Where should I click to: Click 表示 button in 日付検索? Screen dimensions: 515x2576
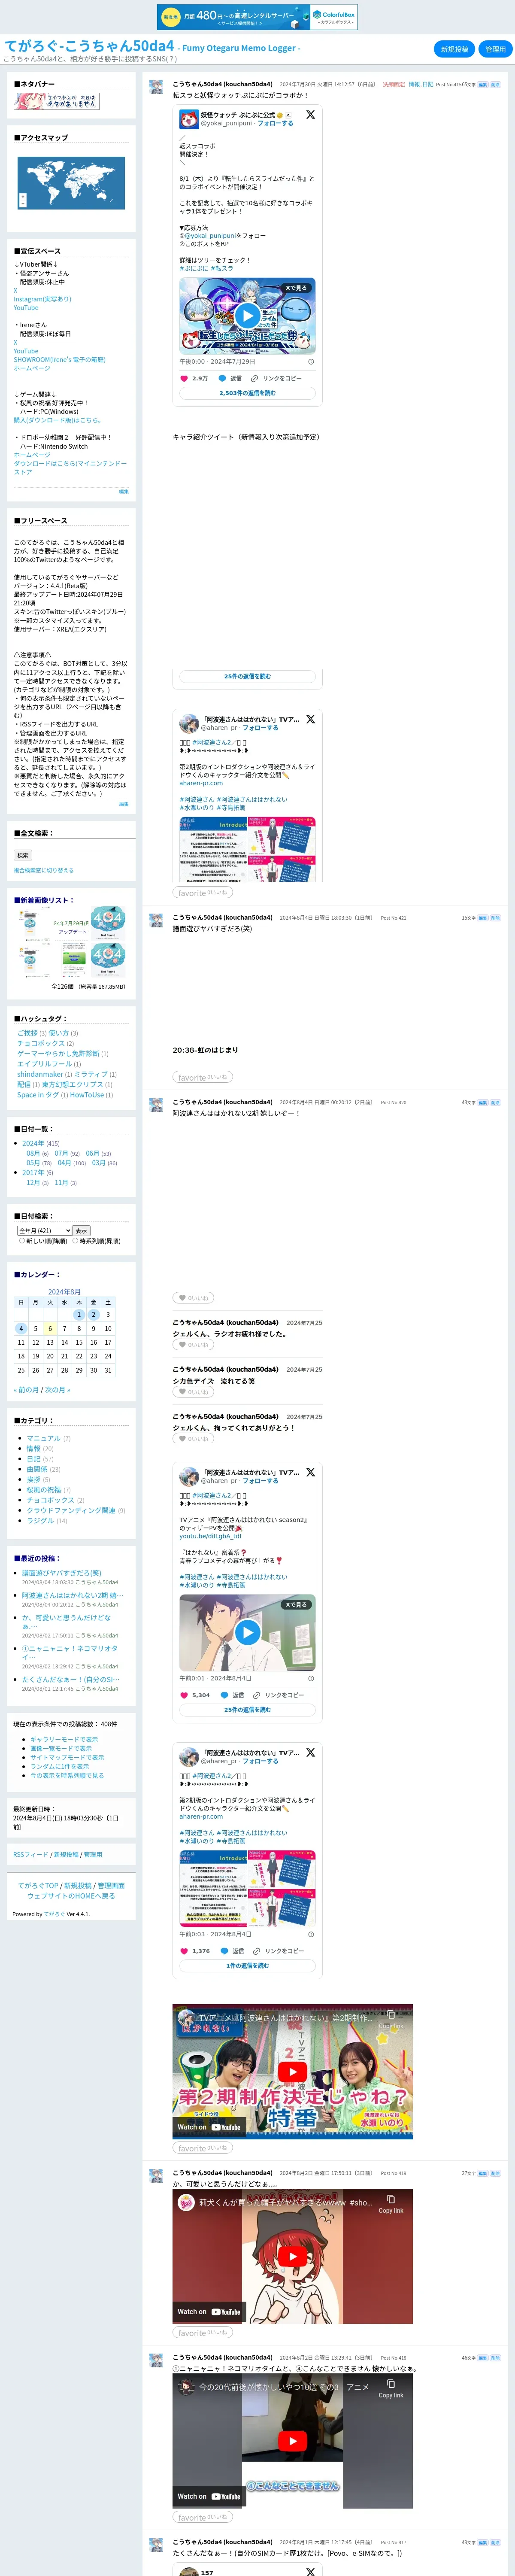pyautogui.click(x=82, y=1231)
